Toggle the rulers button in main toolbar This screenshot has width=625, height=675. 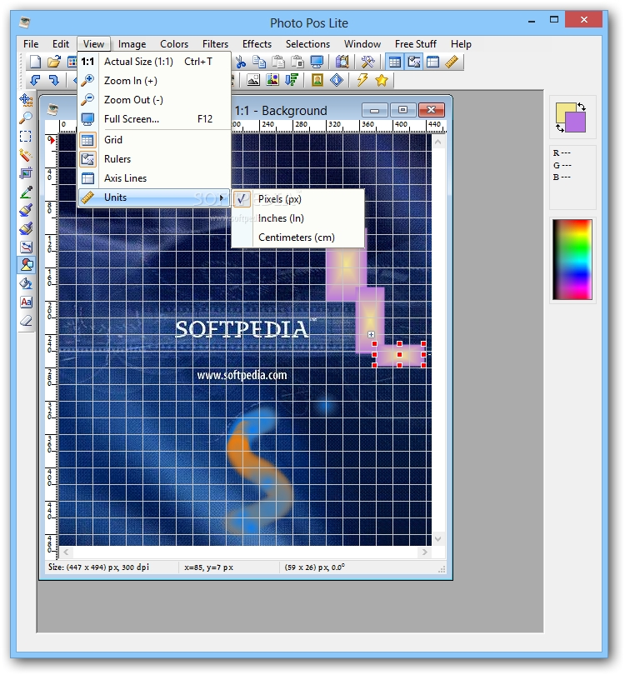click(413, 62)
